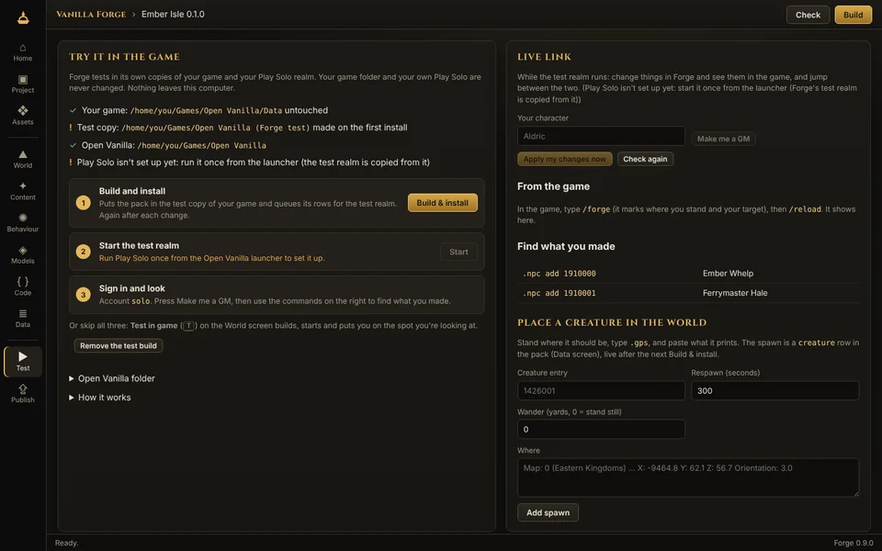This screenshot has height=551, width=882.
Task: Click the Live Link heading
Action: click(x=545, y=57)
